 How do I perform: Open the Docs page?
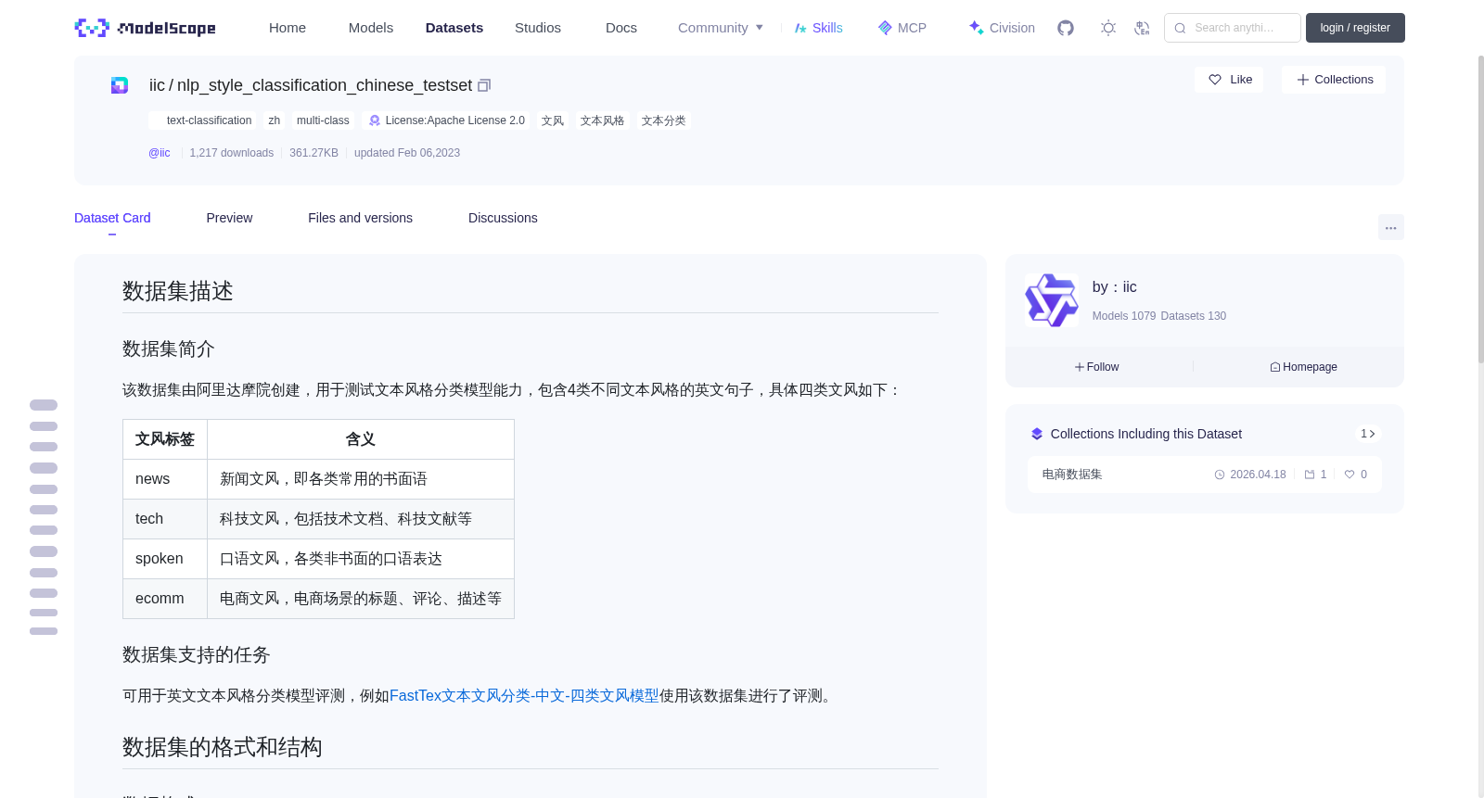(x=621, y=28)
